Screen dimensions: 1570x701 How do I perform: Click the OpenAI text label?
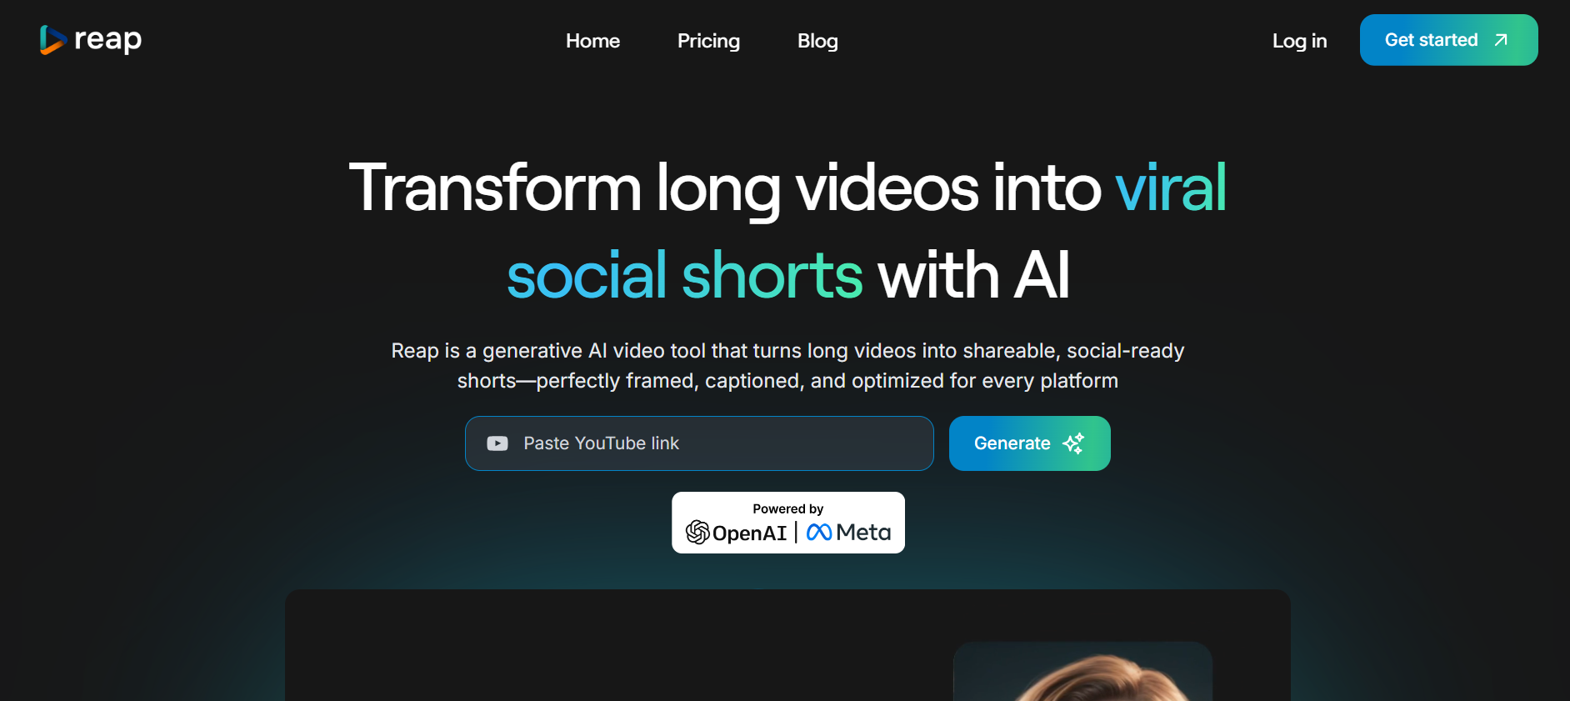coord(749,533)
